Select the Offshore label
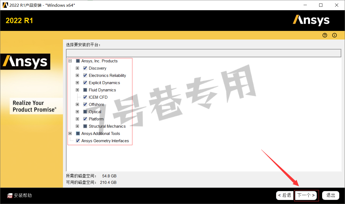Viewport: 345px width, 204px height. click(96, 105)
